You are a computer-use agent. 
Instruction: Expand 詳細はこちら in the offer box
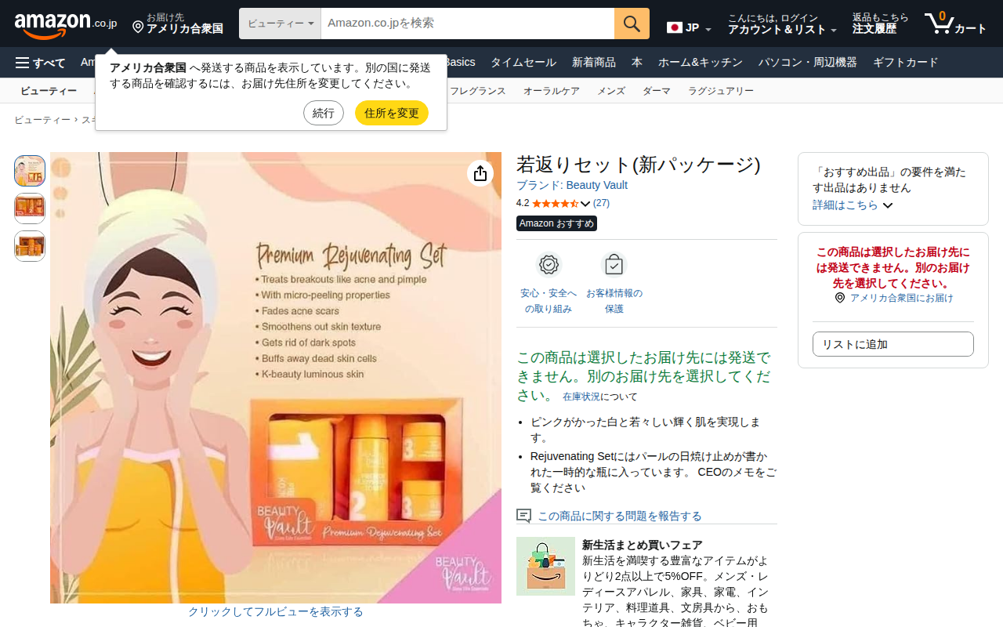tap(853, 205)
